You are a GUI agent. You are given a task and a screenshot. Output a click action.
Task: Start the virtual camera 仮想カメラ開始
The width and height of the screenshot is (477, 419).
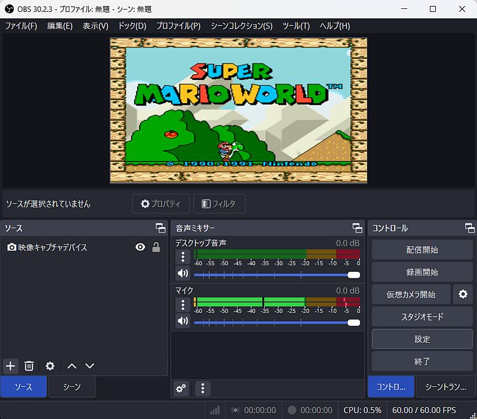pyautogui.click(x=411, y=294)
